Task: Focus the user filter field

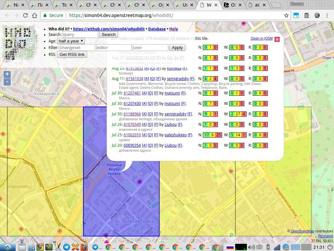Action: (x=150, y=48)
